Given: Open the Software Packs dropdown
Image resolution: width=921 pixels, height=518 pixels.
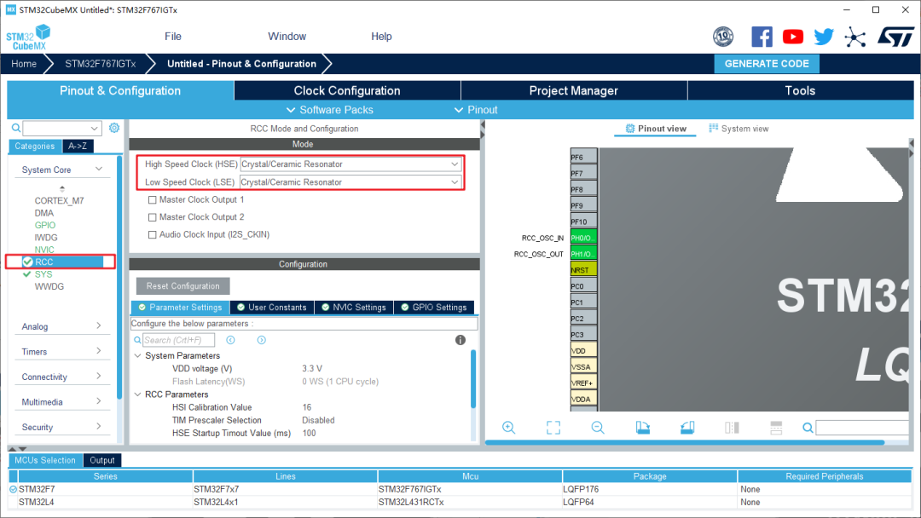Looking at the screenshot, I should 329,110.
